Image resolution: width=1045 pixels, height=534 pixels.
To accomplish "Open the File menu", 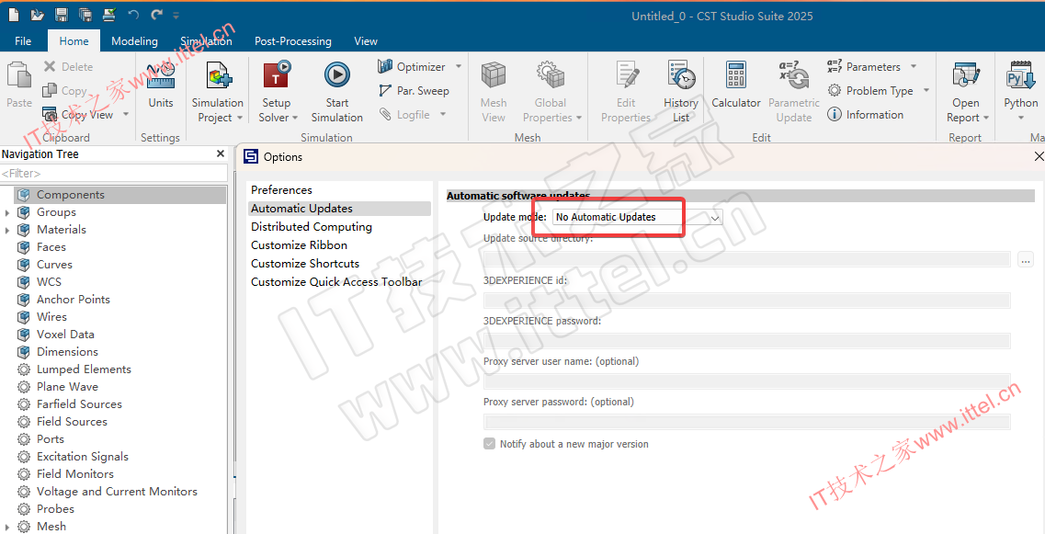I will tap(23, 41).
